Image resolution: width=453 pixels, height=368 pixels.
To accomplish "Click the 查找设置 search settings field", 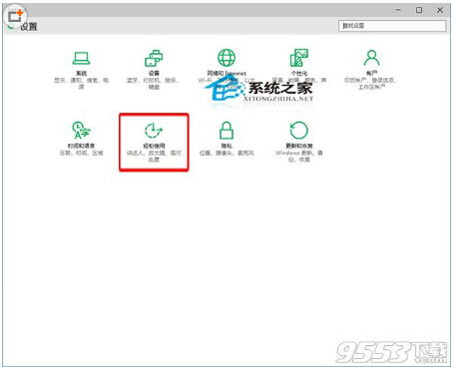I will tap(392, 26).
